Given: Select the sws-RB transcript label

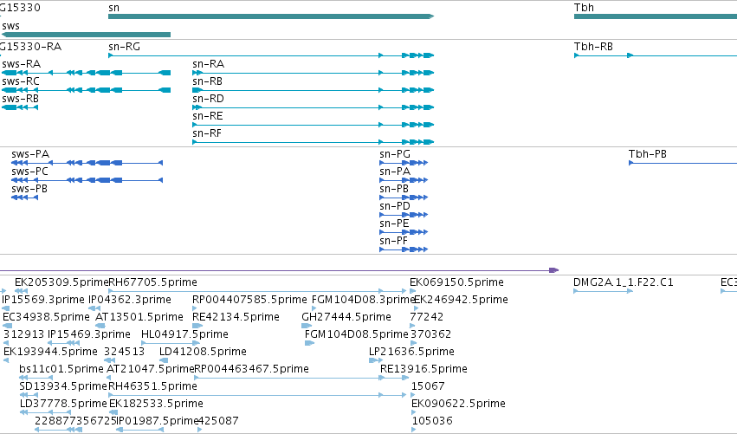Looking at the screenshot, I should coord(20,99).
